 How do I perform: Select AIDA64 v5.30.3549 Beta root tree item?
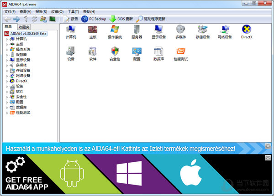tap(26, 33)
